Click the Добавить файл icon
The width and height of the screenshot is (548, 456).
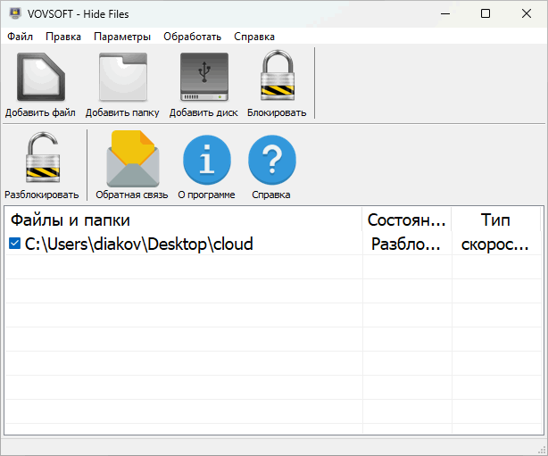click(41, 78)
